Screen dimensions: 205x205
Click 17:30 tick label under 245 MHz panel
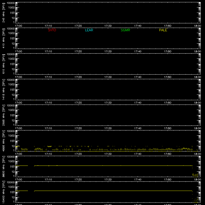click(108, 26)
